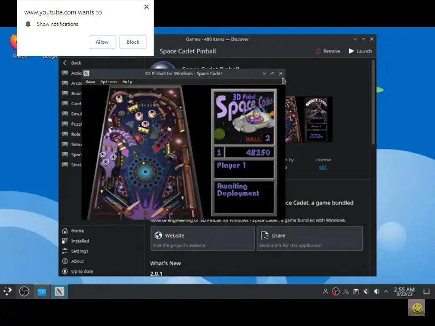
Task: Open the About page in Discover
Action: pos(73,261)
